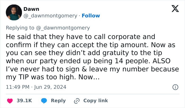Open the tweet info circle icon
This screenshot has height=108, width=185.
pos(175,87)
